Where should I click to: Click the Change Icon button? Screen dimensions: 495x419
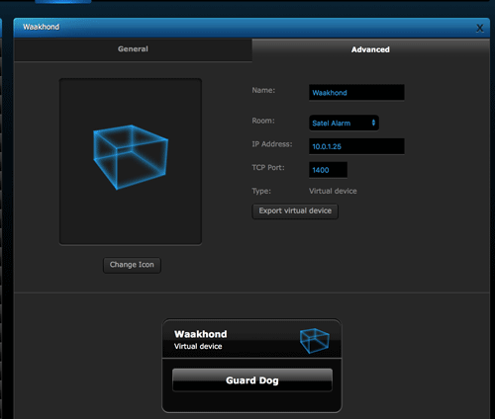coord(132,265)
